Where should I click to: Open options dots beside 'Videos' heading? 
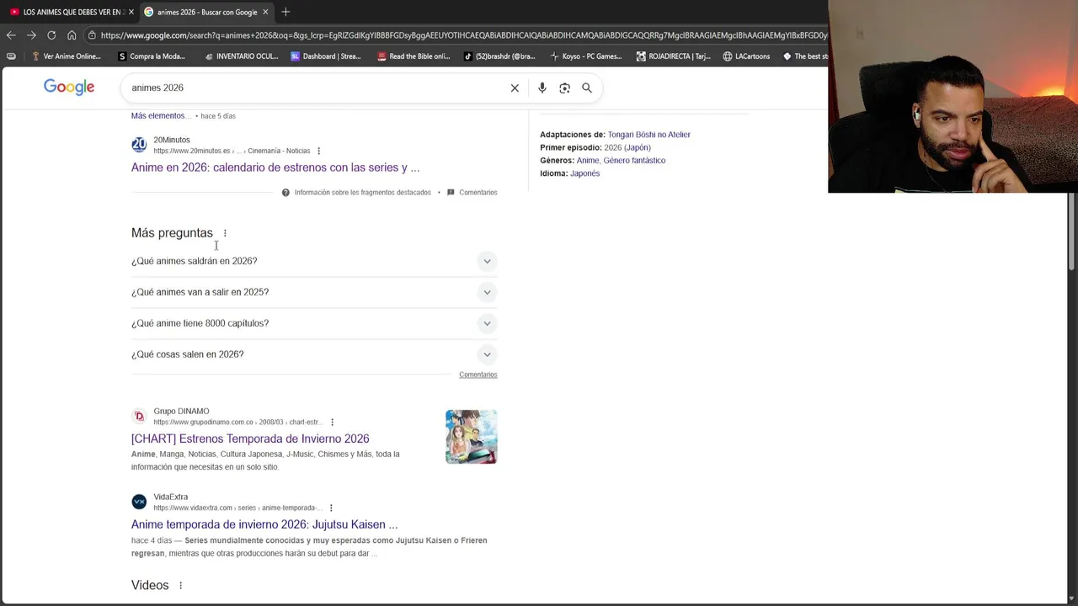[180, 586]
